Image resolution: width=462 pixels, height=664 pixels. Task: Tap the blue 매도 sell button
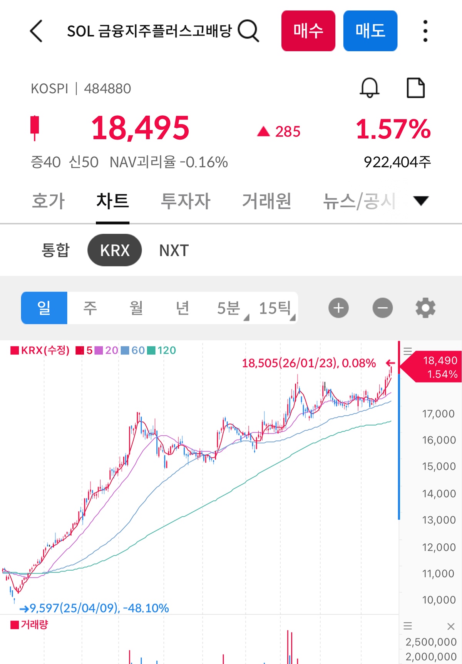[x=370, y=31]
